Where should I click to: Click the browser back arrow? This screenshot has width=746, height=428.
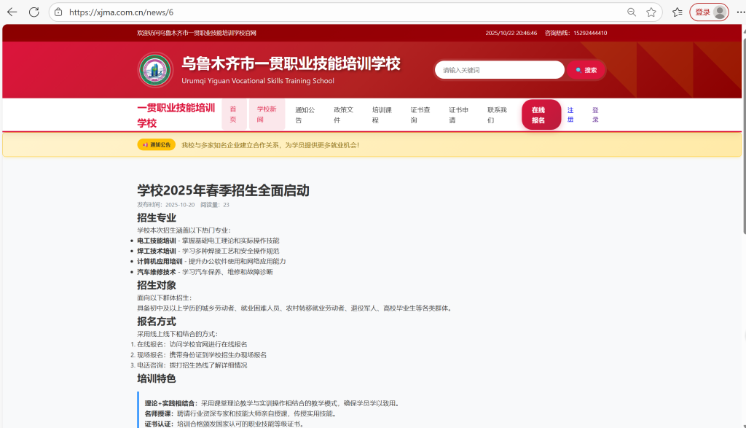(12, 12)
